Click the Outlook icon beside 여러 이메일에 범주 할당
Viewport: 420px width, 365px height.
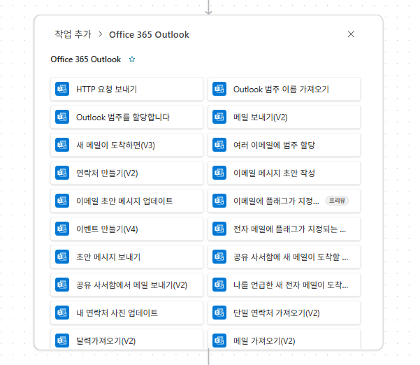[x=219, y=145]
